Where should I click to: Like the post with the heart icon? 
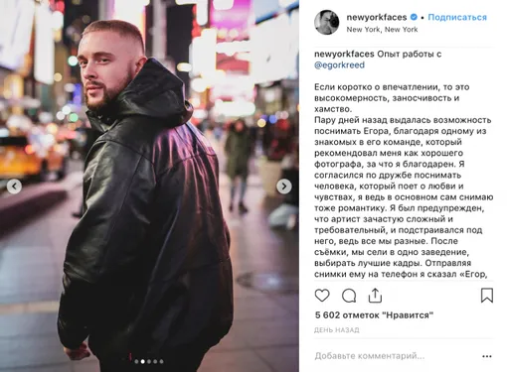(x=322, y=296)
